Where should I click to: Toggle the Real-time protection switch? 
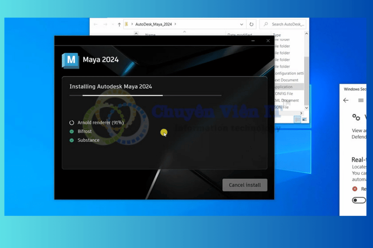[359, 200]
